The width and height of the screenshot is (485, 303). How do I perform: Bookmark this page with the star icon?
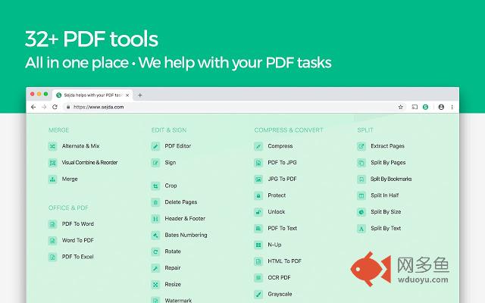[x=400, y=108]
